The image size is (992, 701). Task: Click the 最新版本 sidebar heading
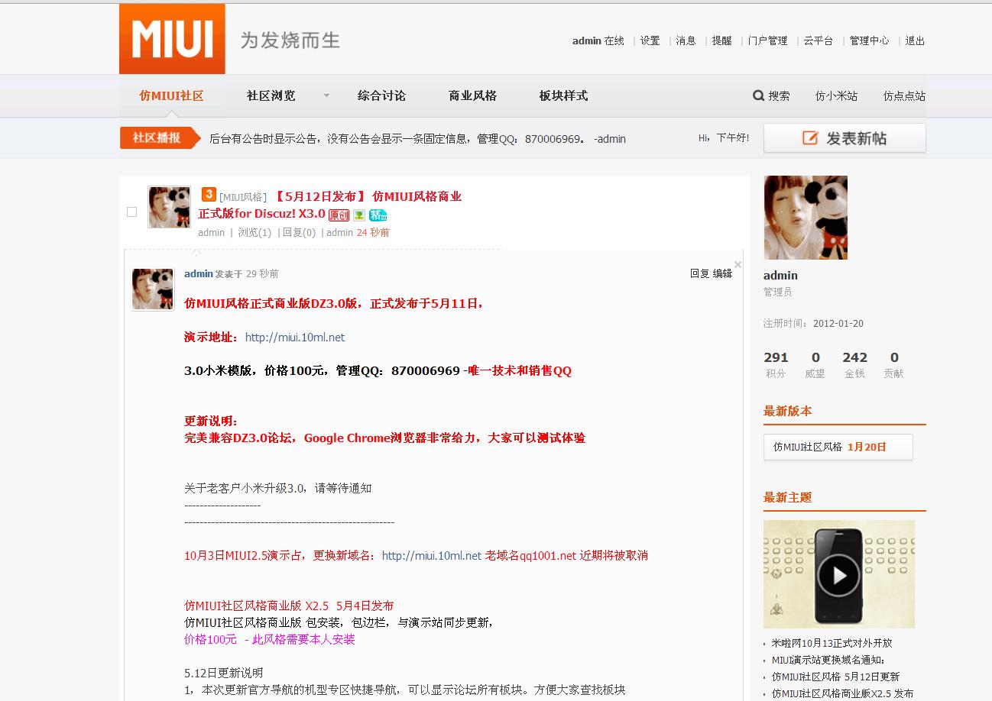(x=787, y=411)
